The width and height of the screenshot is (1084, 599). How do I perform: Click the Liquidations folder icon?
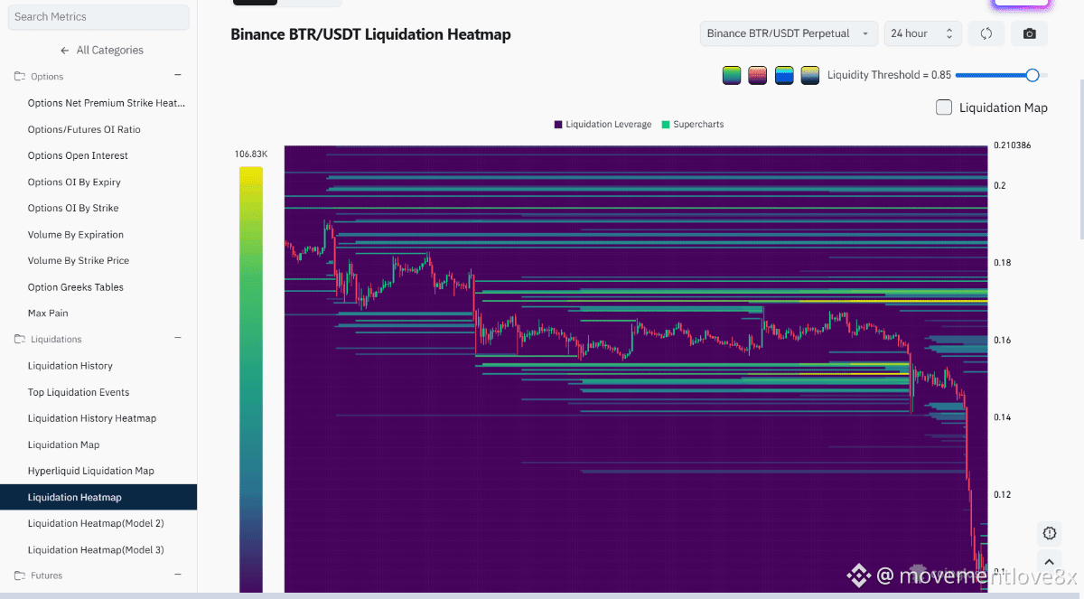(20, 340)
